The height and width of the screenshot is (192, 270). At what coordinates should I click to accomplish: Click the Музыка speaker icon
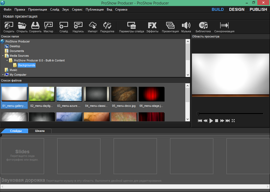point(186,27)
